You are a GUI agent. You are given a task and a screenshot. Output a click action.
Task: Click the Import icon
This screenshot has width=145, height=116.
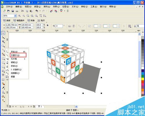[x=51, y=11]
